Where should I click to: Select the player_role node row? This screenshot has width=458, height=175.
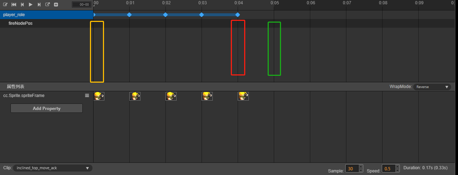tap(47, 15)
